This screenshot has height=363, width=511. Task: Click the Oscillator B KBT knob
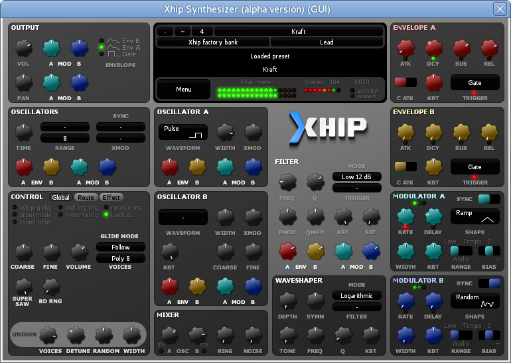[x=169, y=253]
